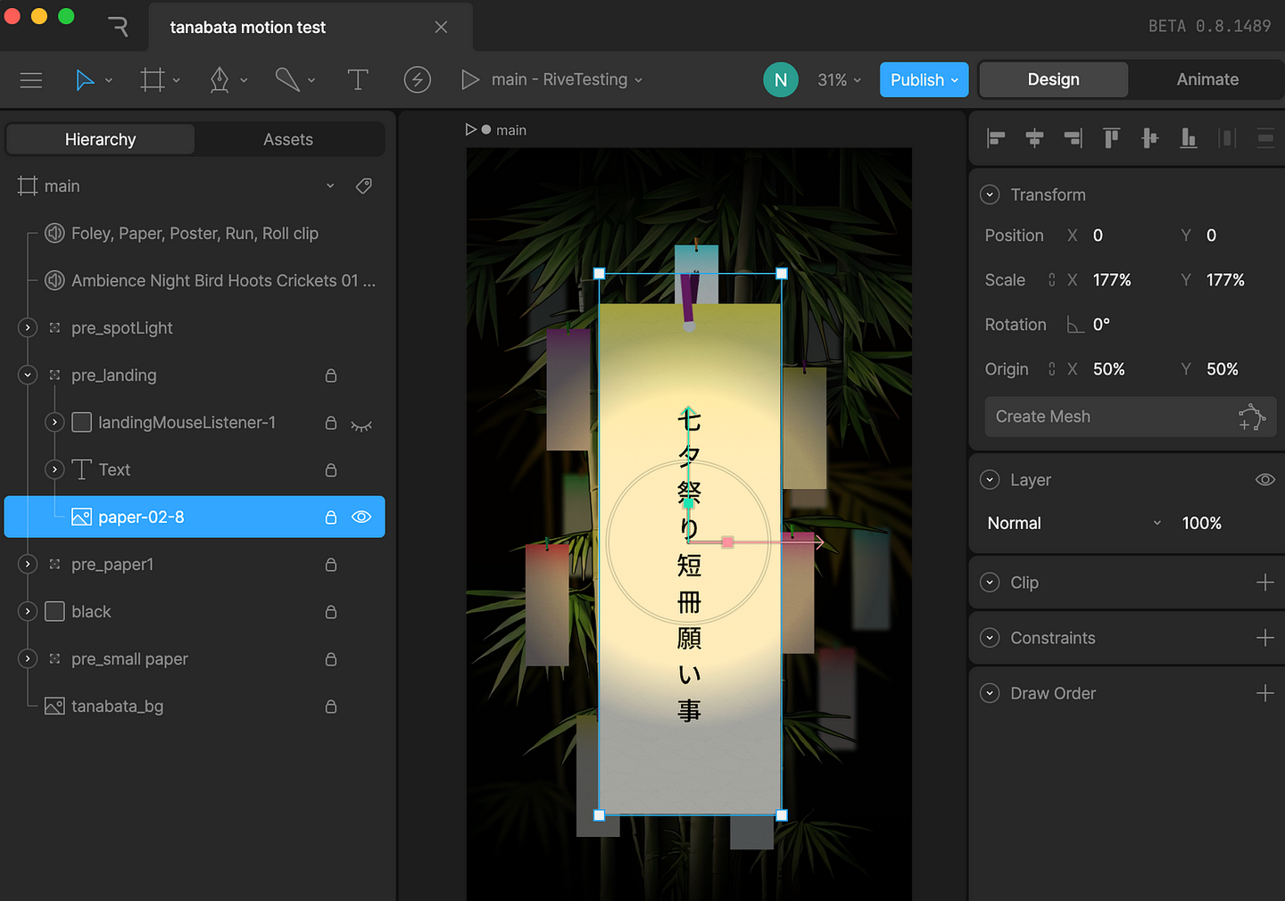Collapse the Layer section
1285x901 pixels.
(990, 480)
